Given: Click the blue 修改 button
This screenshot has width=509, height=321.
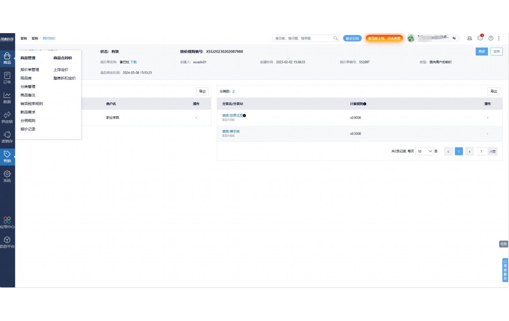Looking at the screenshot, I should point(481,51).
